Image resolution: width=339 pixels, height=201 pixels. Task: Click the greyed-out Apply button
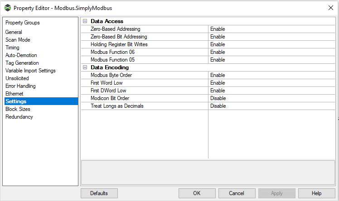pos(277,193)
